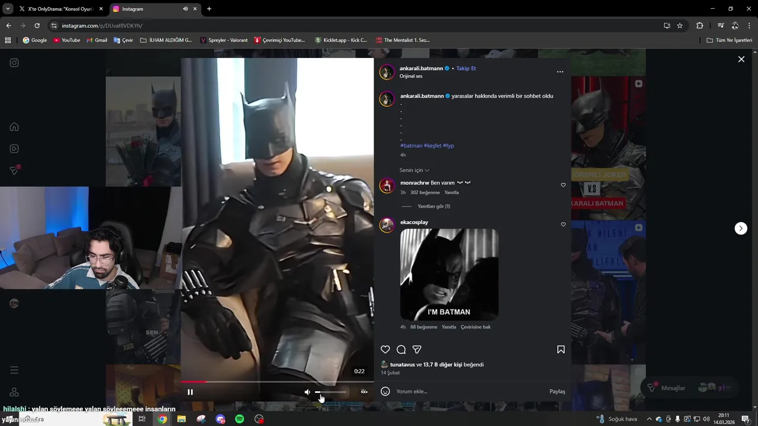Like ekacosplay's comment with heart
Image resolution: width=758 pixels, height=426 pixels.
(563, 225)
